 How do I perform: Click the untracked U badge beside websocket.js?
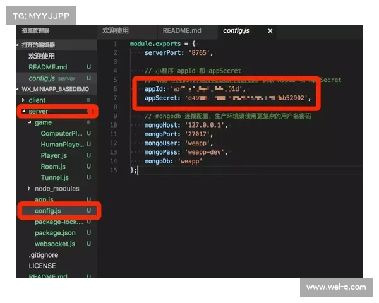coord(88,244)
